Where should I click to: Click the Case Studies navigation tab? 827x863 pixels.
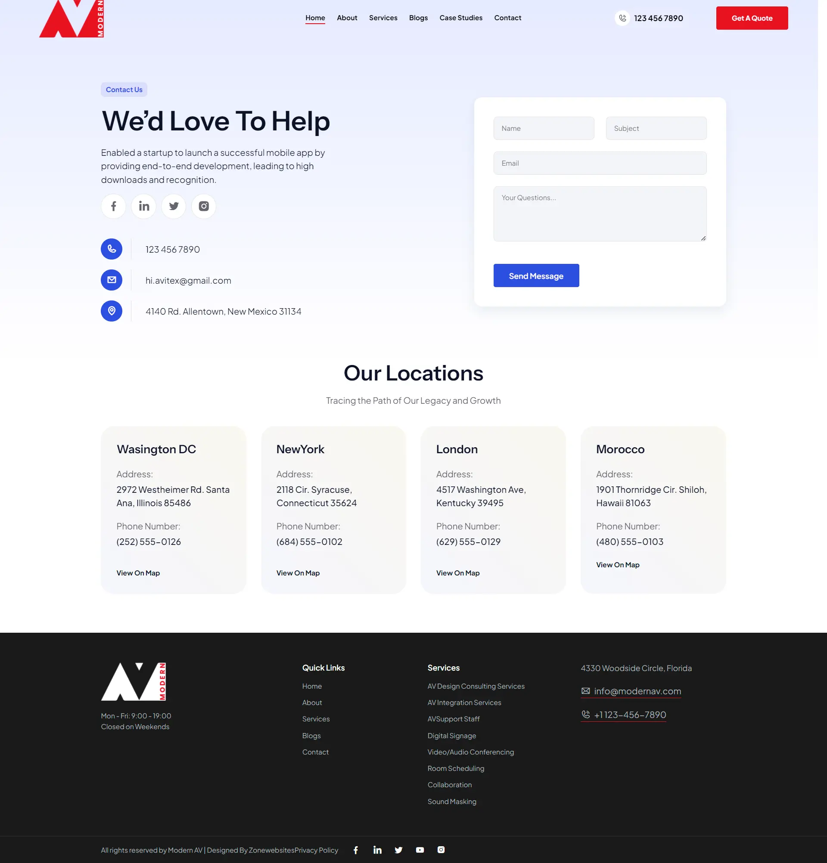460,18
